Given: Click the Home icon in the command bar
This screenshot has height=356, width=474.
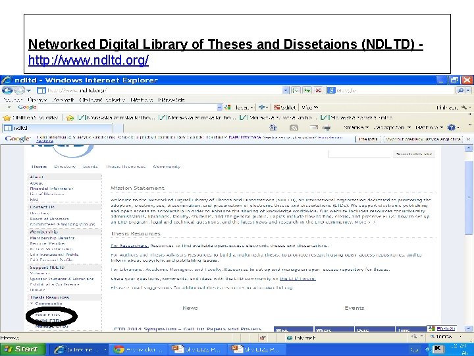Looking at the screenshot, I should (x=273, y=128).
